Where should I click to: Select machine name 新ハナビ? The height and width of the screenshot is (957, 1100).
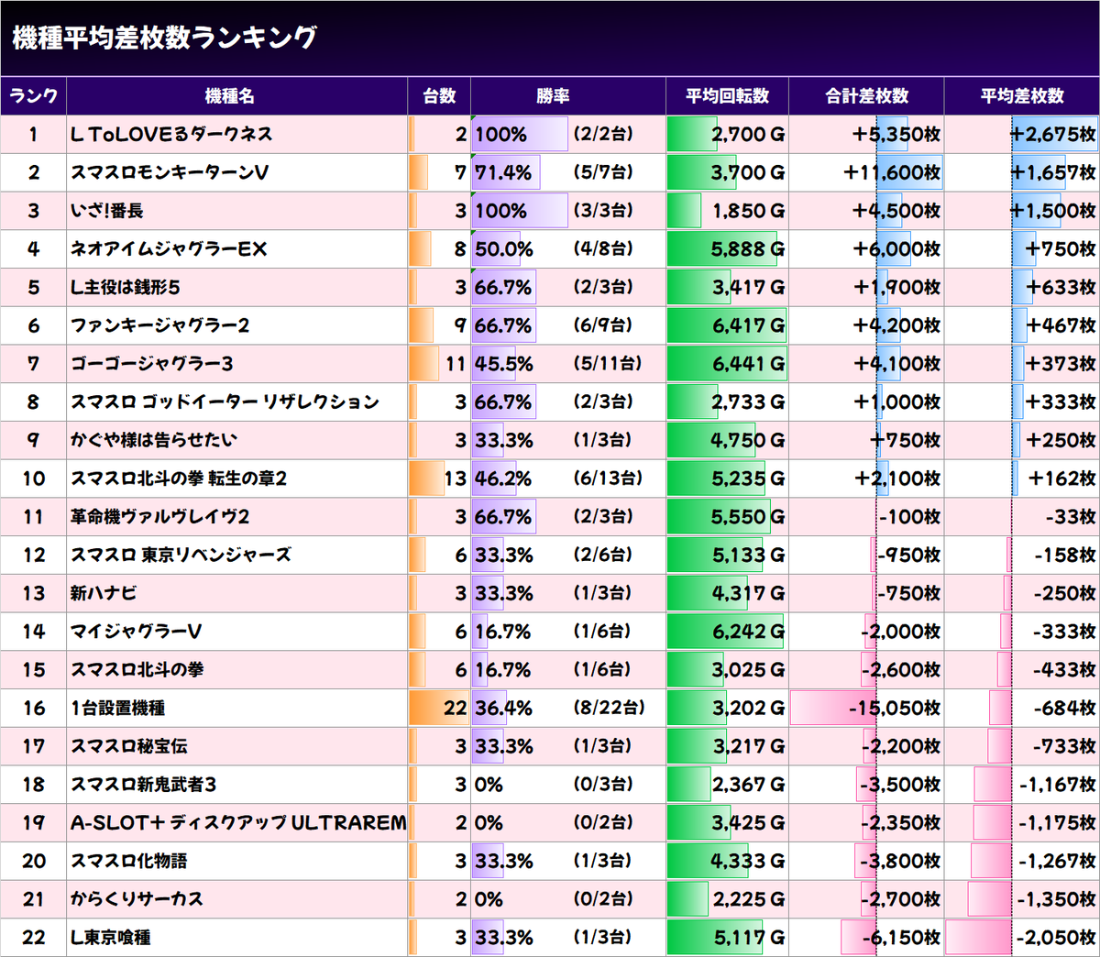click(104, 593)
